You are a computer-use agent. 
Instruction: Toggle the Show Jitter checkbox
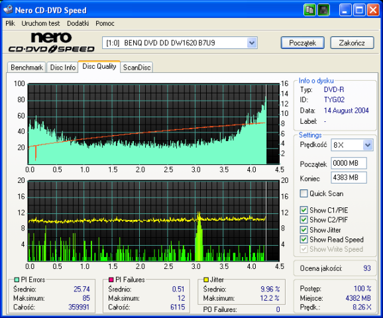pyautogui.click(x=303, y=230)
